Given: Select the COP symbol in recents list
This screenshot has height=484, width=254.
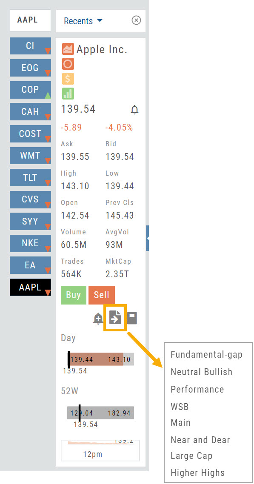Looking at the screenshot, I should click(x=30, y=90).
